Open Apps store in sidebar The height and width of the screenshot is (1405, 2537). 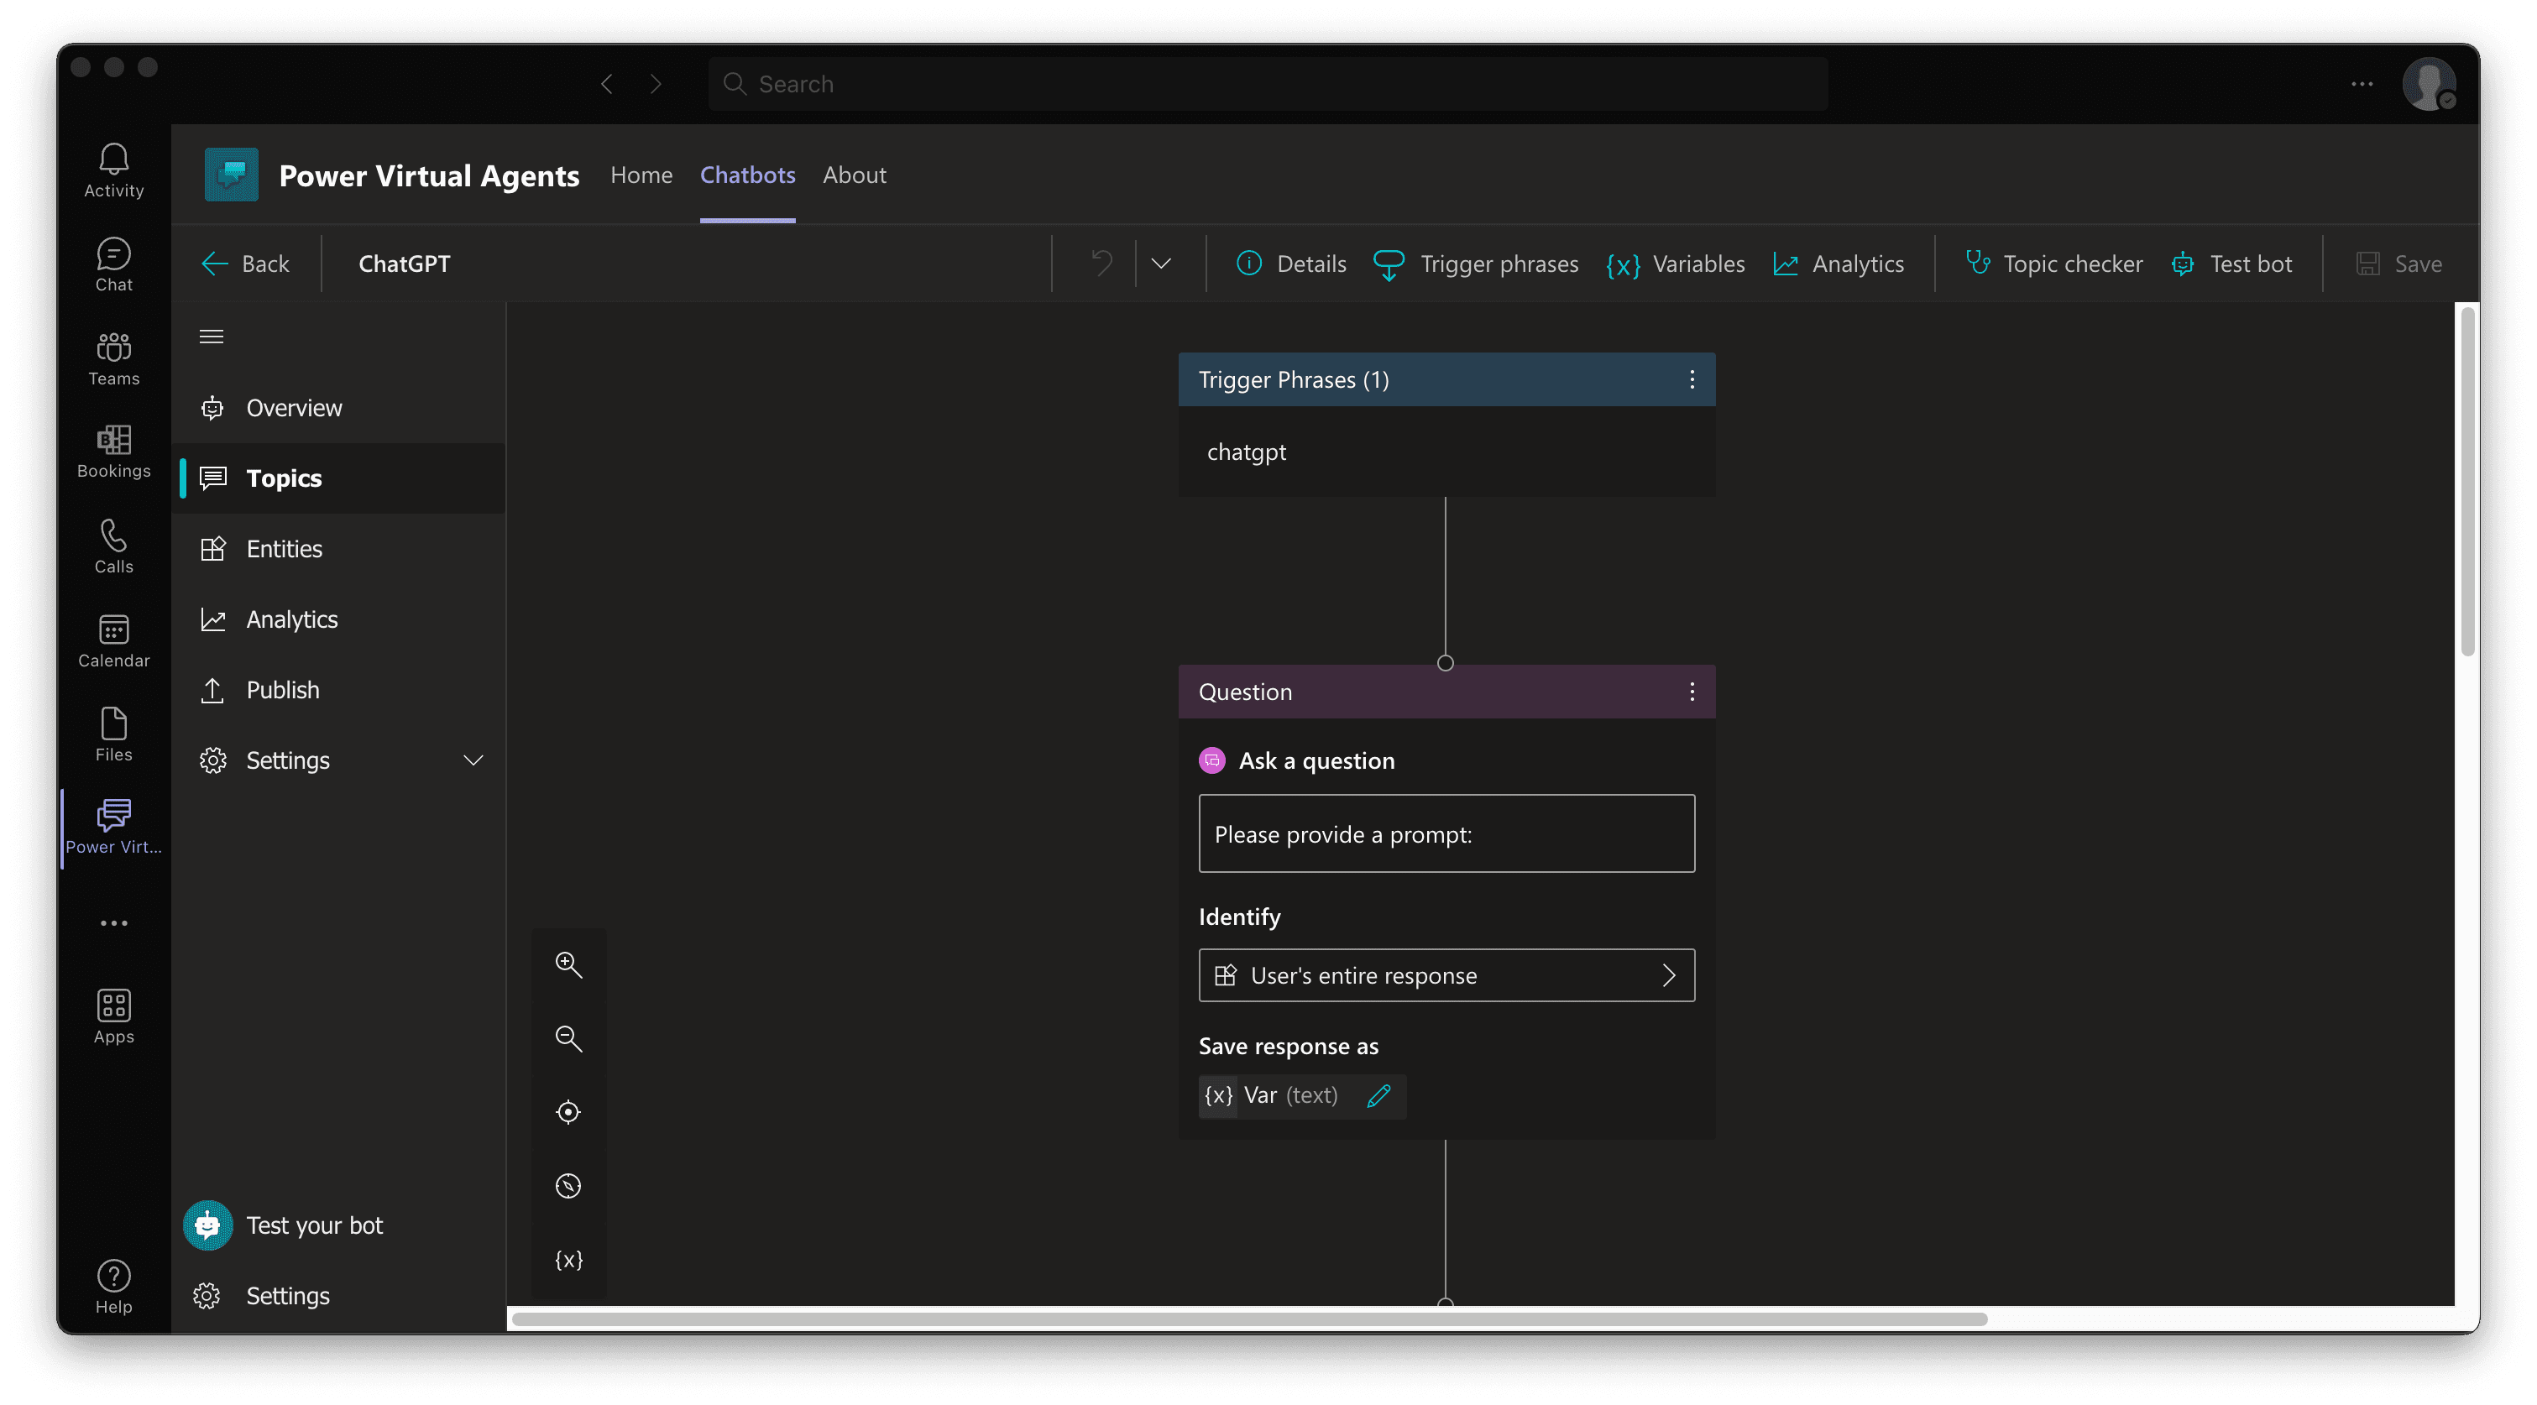click(113, 1017)
